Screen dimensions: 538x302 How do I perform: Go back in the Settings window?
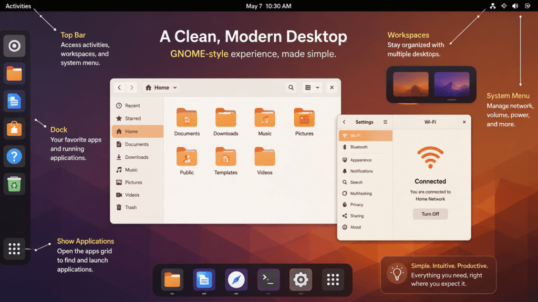(x=344, y=122)
